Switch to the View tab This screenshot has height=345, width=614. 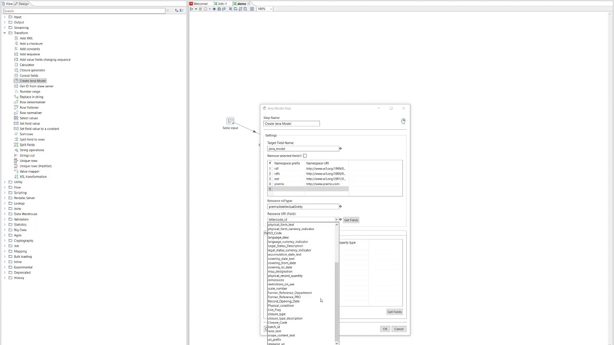coord(7,3)
